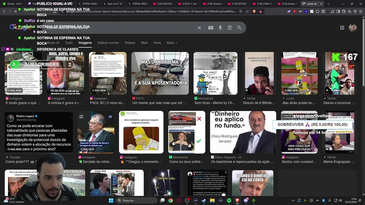Image resolution: width=365 pixels, height=205 pixels.
Task: Open the 'Gestor Raiz Gestor Nutella' meme
Action: 117,183
